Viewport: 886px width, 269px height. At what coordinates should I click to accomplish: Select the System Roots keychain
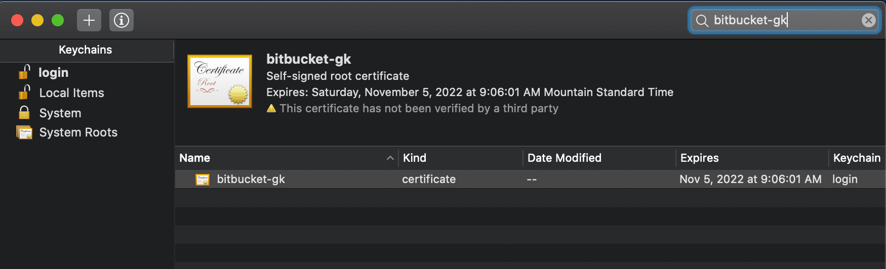[x=78, y=132]
